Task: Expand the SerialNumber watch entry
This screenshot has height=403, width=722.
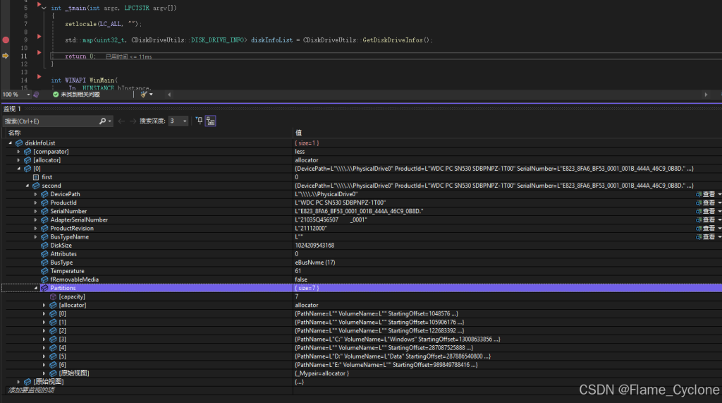Action: [36, 211]
